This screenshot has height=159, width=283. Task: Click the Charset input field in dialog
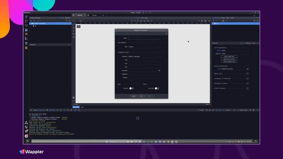coord(144,78)
